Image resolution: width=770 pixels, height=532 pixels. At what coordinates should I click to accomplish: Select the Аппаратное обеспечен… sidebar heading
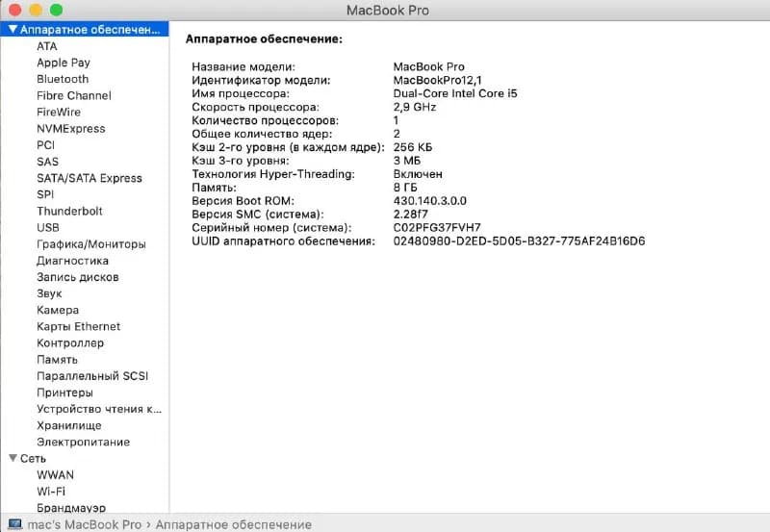(x=90, y=30)
